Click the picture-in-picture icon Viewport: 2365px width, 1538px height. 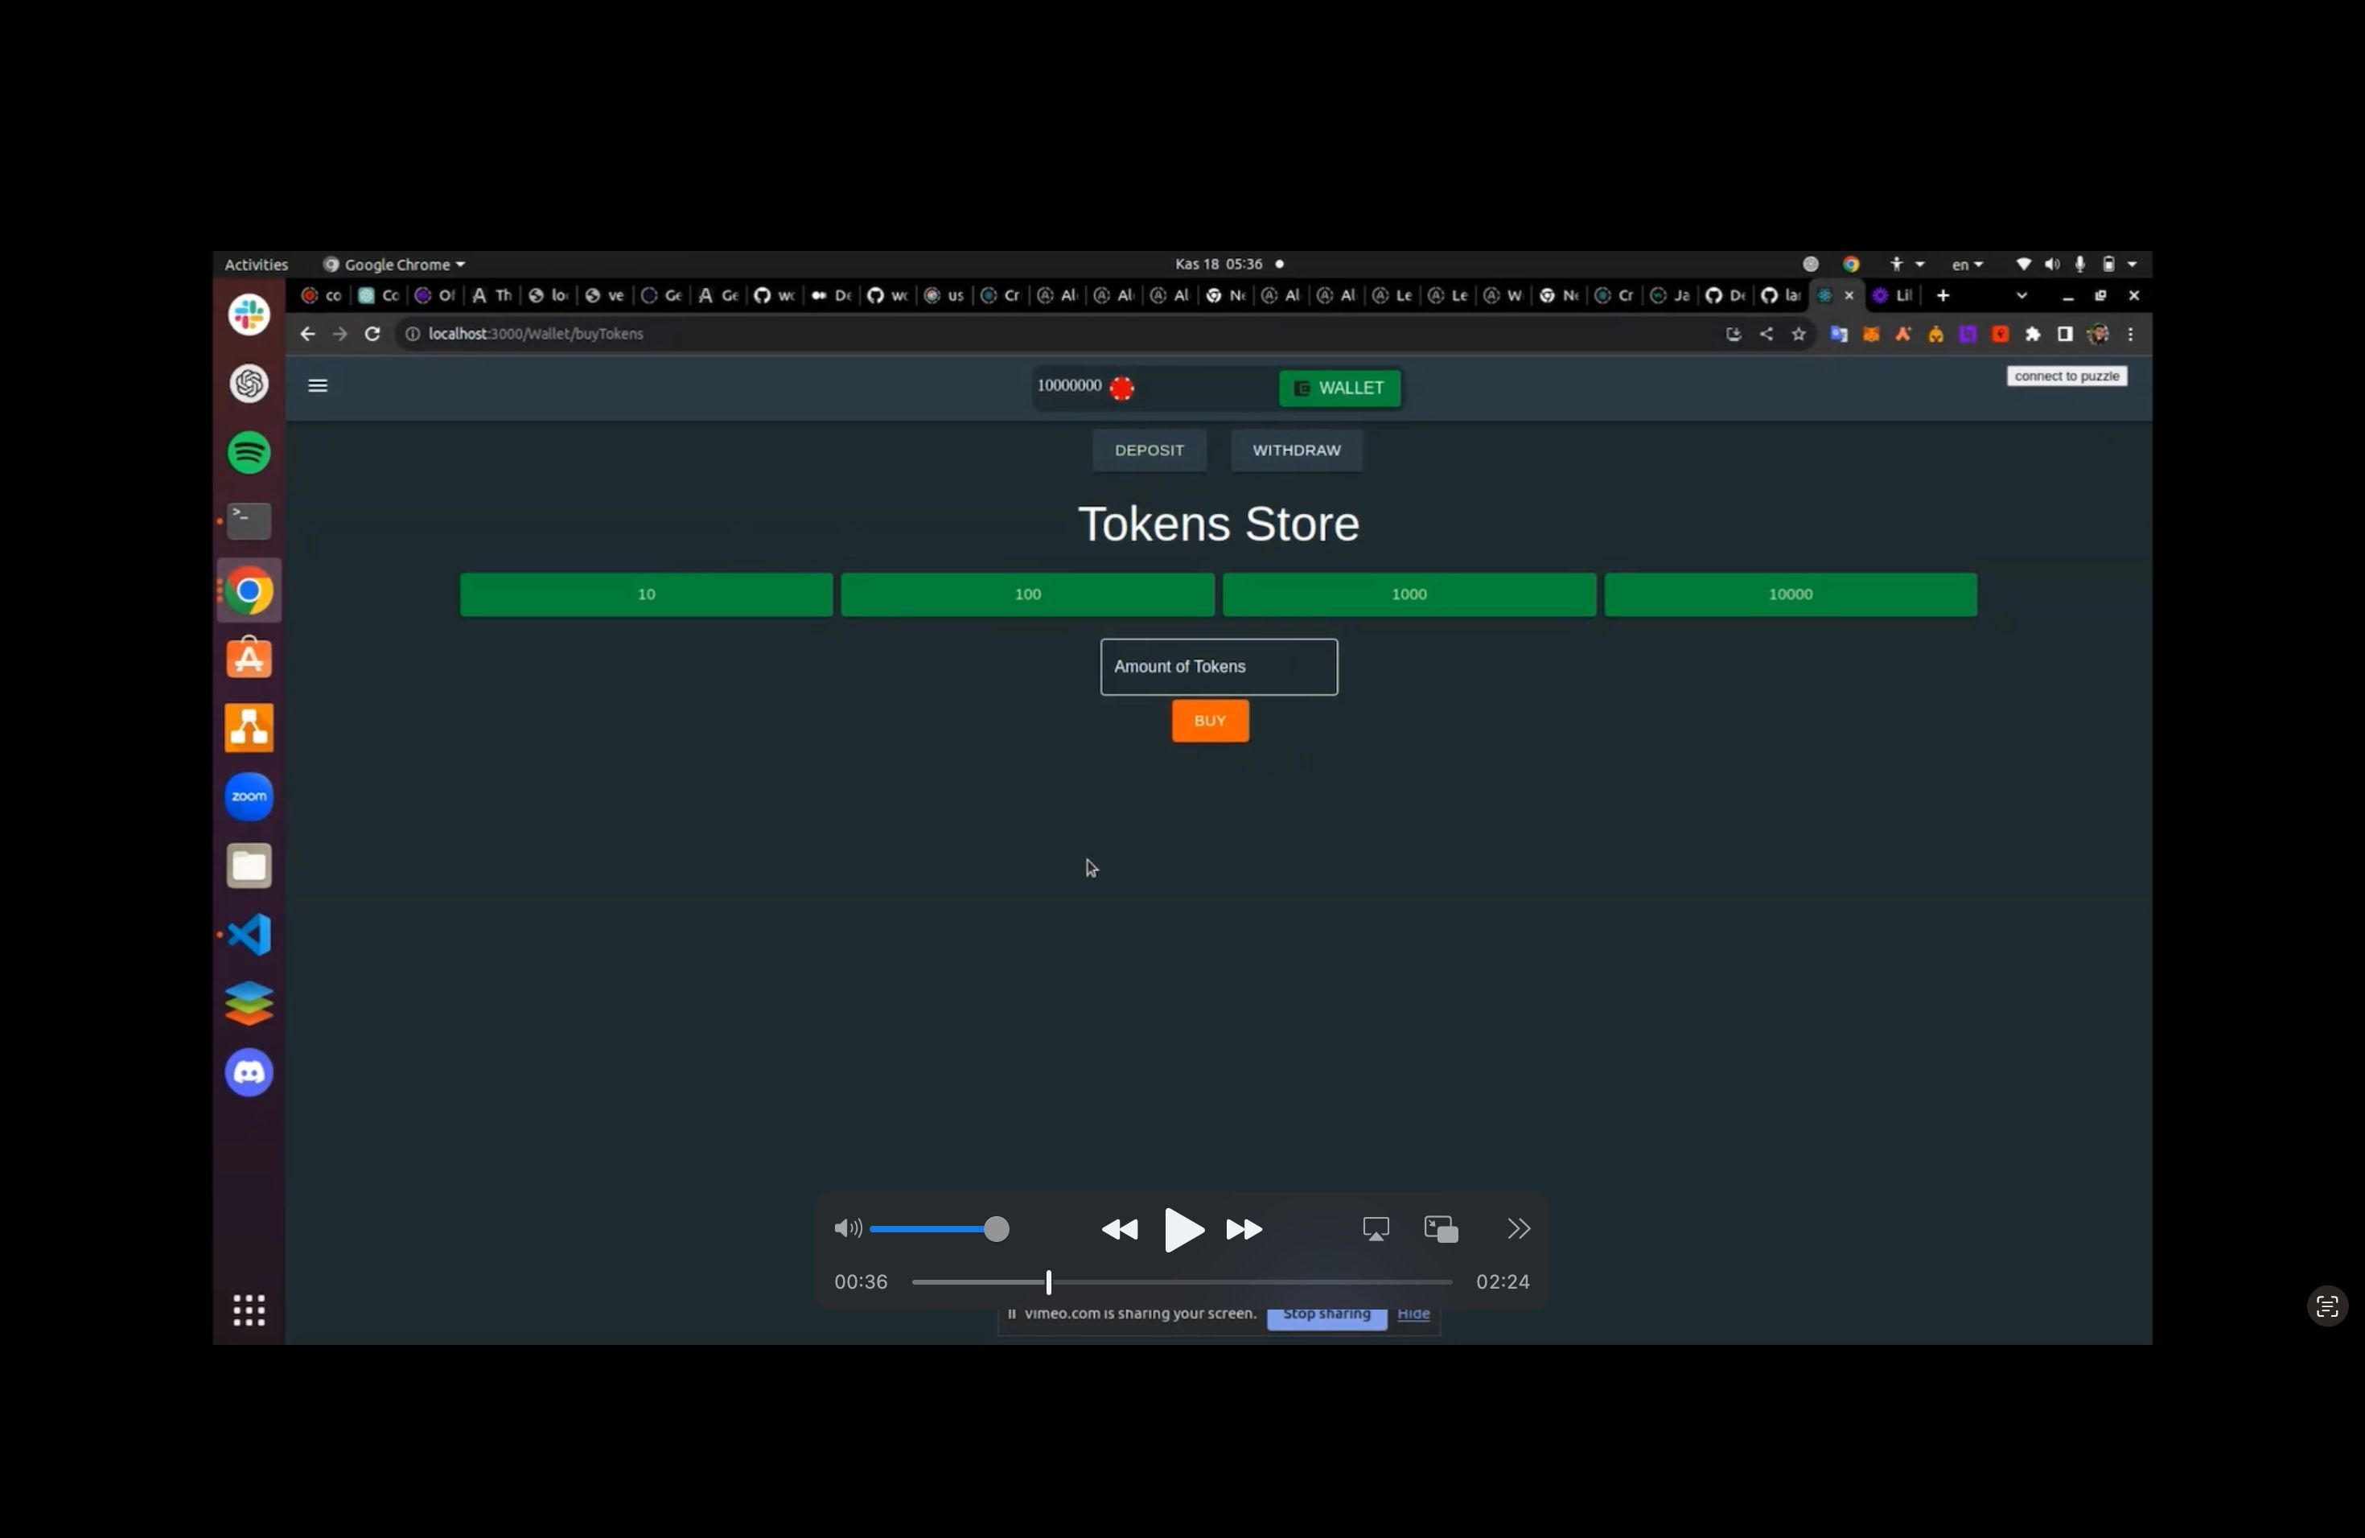click(1439, 1228)
